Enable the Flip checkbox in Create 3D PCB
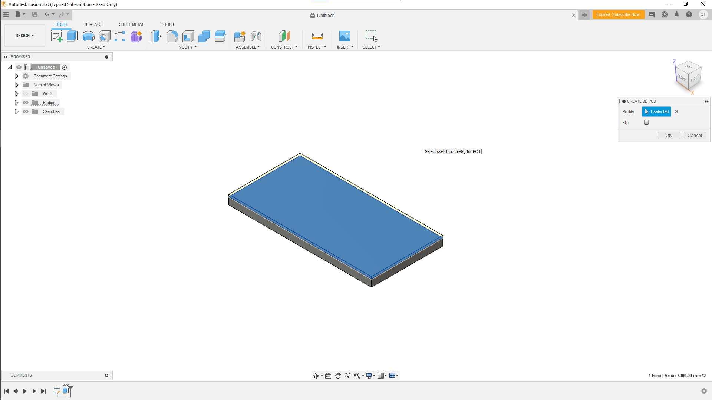Screen dimensions: 712x400 pyautogui.click(x=646, y=122)
